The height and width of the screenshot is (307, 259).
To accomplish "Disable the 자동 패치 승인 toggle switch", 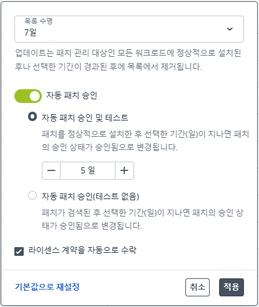I will [28, 96].
